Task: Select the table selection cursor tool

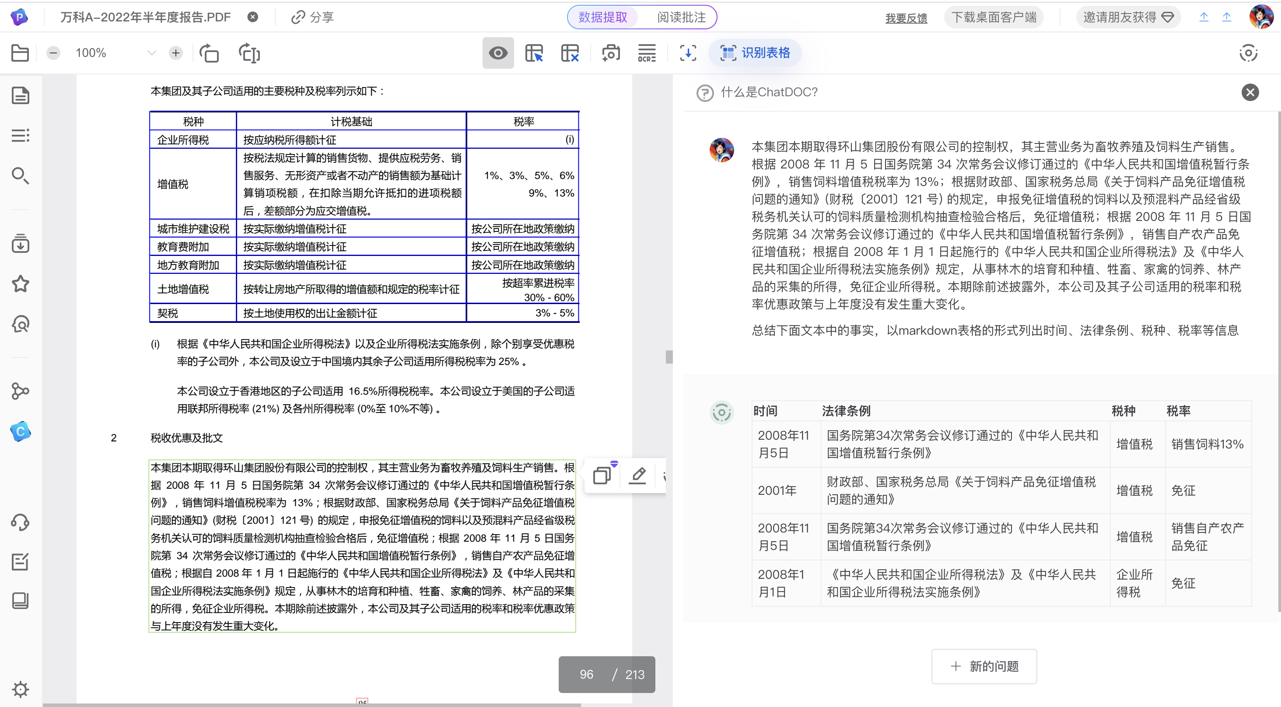Action: coord(534,52)
